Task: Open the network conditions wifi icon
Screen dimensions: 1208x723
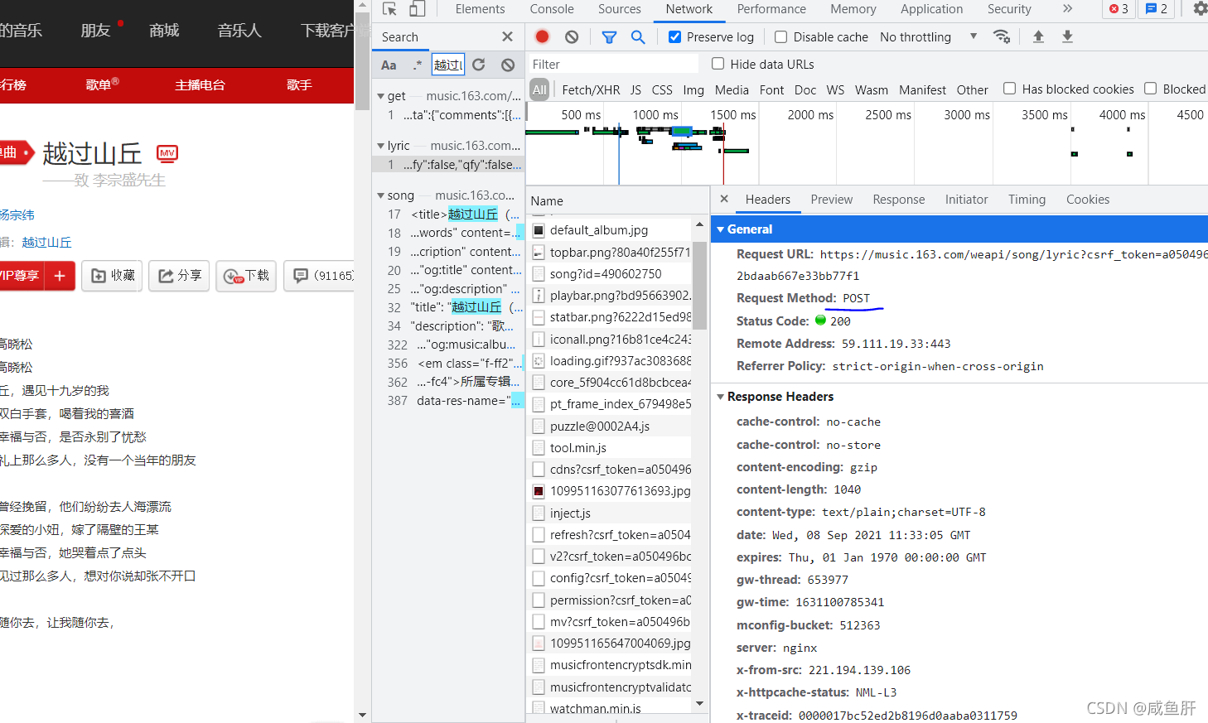Action: (x=1002, y=36)
